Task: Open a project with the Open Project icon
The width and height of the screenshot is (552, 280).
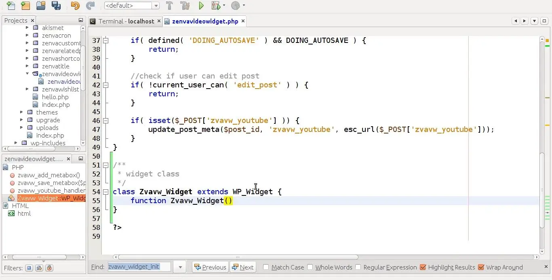Action: tap(41, 6)
